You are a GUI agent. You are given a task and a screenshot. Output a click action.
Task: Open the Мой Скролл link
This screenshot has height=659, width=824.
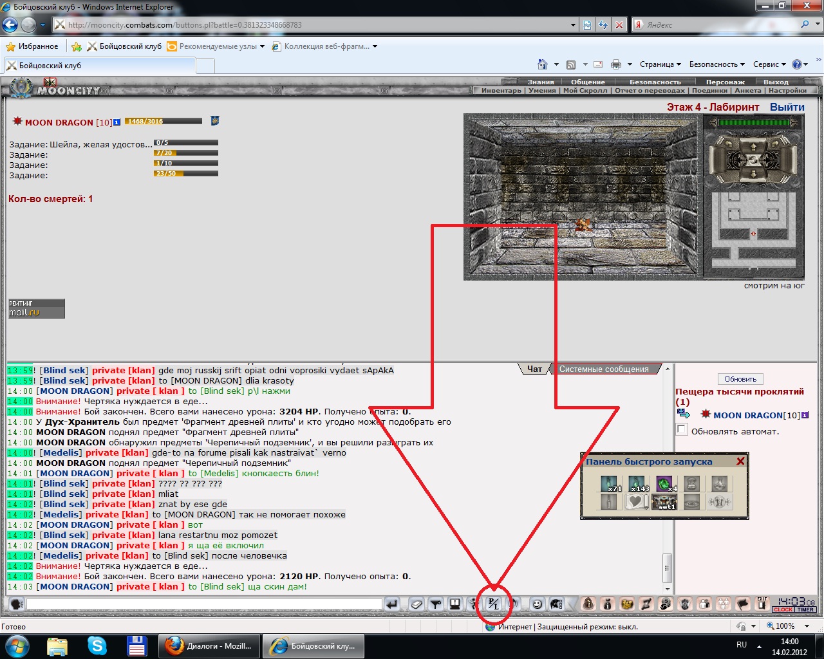[585, 91]
